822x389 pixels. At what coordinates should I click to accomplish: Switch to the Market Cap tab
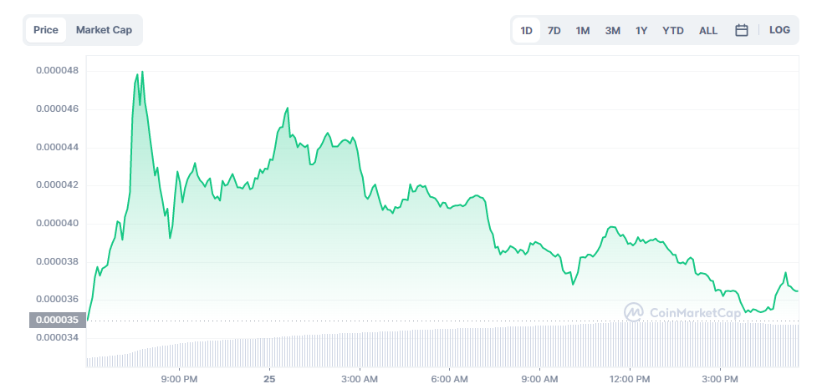pyautogui.click(x=104, y=30)
